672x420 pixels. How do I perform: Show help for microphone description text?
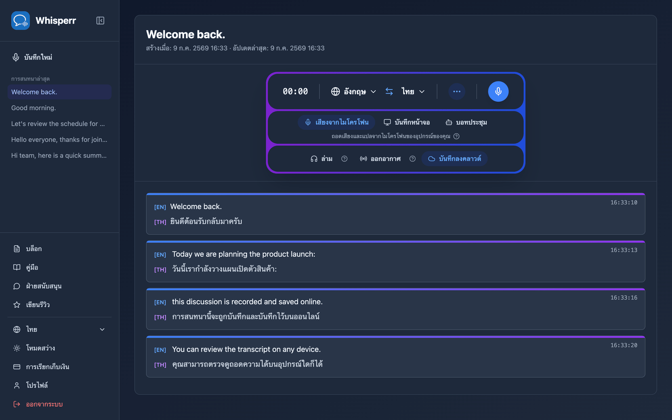click(457, 136)
